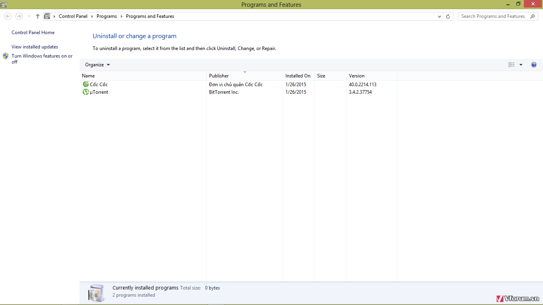This screenshot has height=305, width=543.
Task: Sort by Version column header
Action: tap(372, 76)
